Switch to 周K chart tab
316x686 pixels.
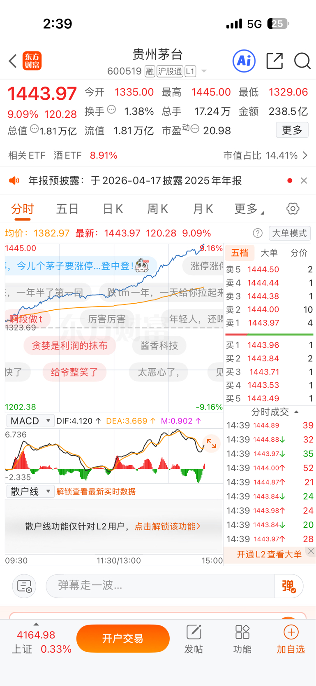point(158,209)
